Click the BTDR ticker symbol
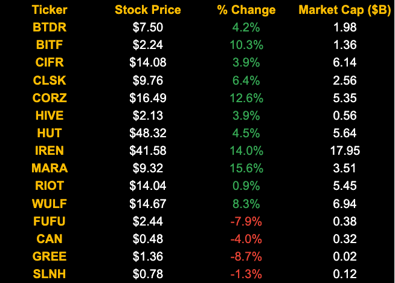This screenshot has height=283, width=395. (50, 27)
